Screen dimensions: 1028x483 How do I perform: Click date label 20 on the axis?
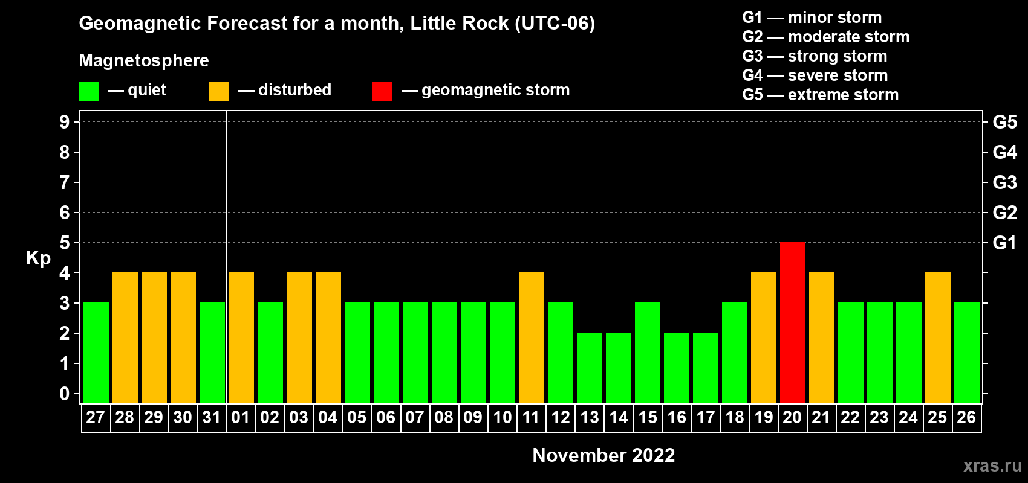click(x=792, y=418)
